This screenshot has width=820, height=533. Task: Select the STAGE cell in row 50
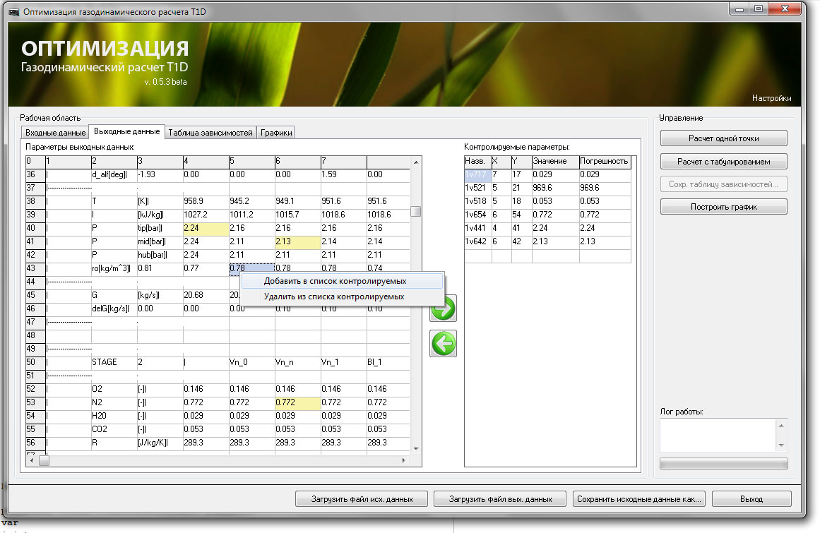click(114, 362)
